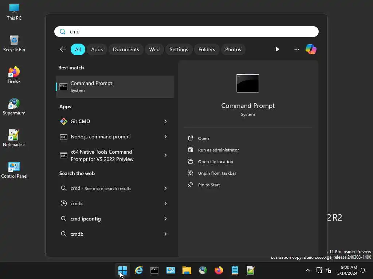Switch to the Documents filter tab

(x=126, y=49)
